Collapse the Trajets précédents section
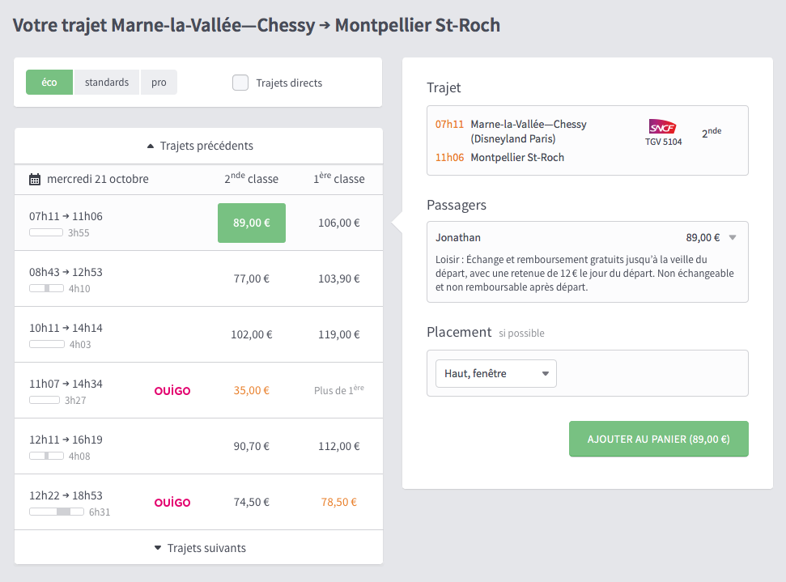This screenshot has height=582, width=786. click(198, 146)
